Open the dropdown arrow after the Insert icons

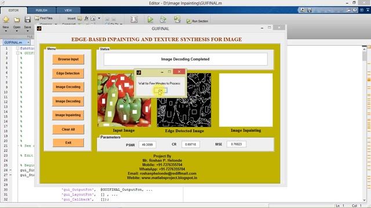(x=99, y=18)
